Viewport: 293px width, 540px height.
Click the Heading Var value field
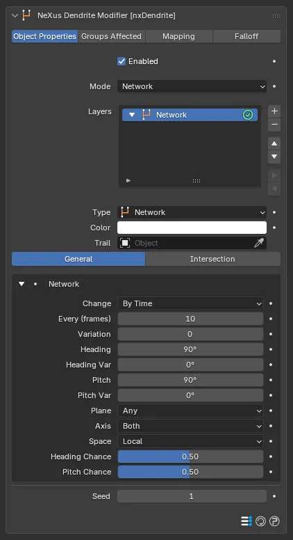click(190, 365)
